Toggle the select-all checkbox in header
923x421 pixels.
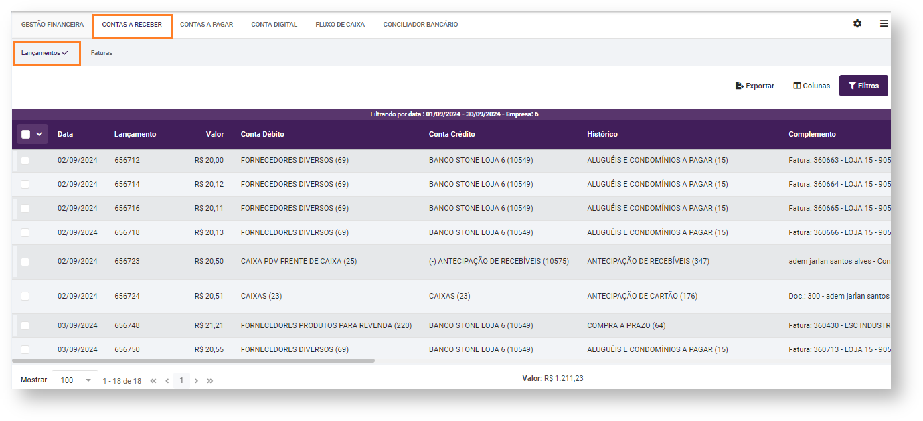pos(26,134)
